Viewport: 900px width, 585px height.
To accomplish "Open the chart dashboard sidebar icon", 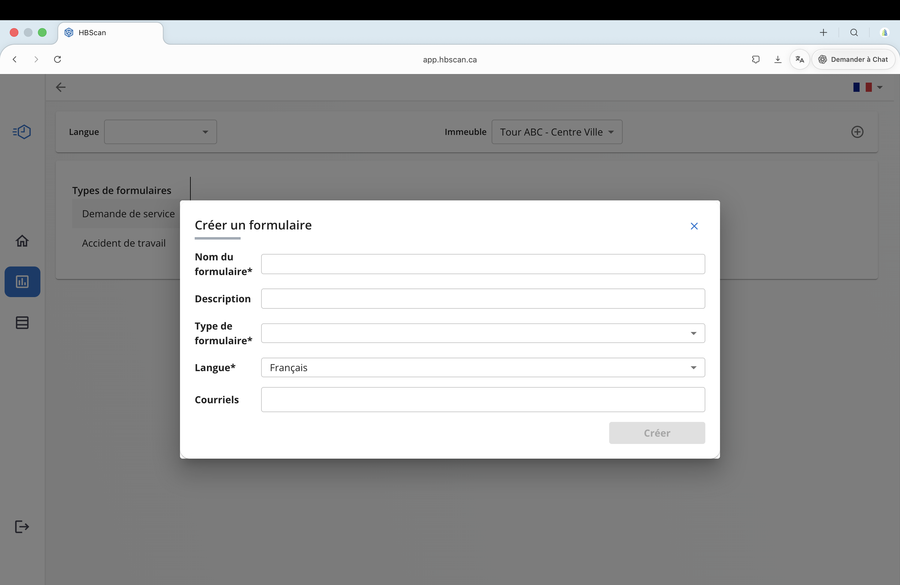I will [22, 281].
